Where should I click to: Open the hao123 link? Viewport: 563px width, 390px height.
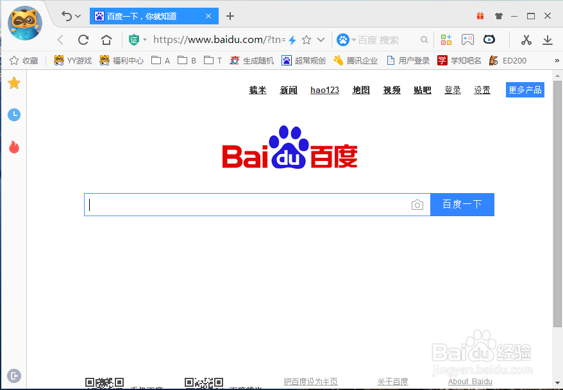coord(324,90)
